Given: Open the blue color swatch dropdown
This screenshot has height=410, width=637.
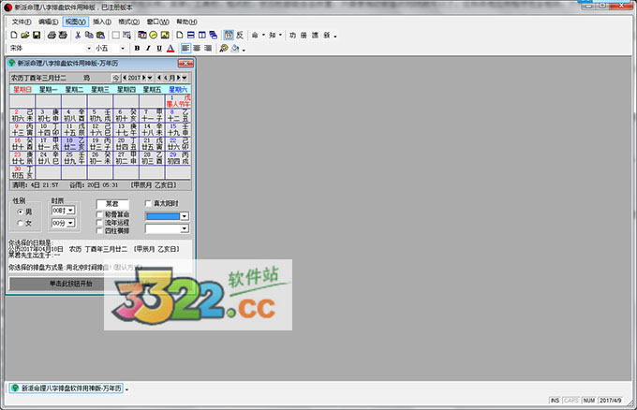Looking at the screenshot, I should tap(185, 216).
